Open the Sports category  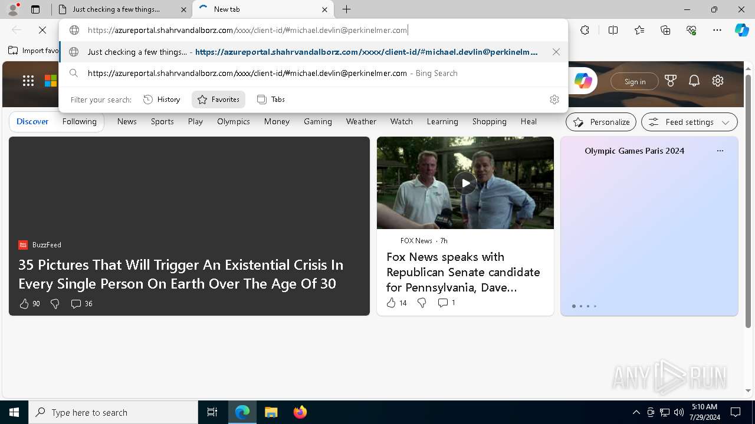[x=162, y=121]
